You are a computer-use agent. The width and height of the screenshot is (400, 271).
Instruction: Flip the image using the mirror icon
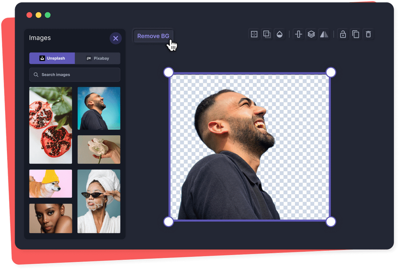coord(324,34)
